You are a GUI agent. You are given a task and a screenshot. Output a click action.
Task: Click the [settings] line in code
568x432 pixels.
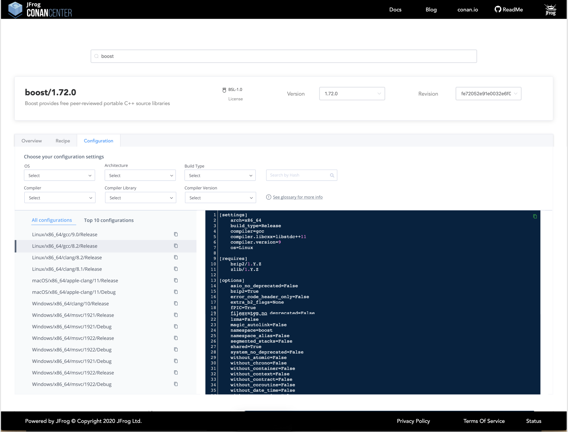pyautogui.click(x=233, y=215)
